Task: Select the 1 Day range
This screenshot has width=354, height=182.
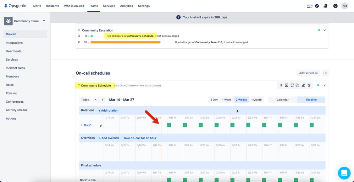Action: [x=214, y=99]
